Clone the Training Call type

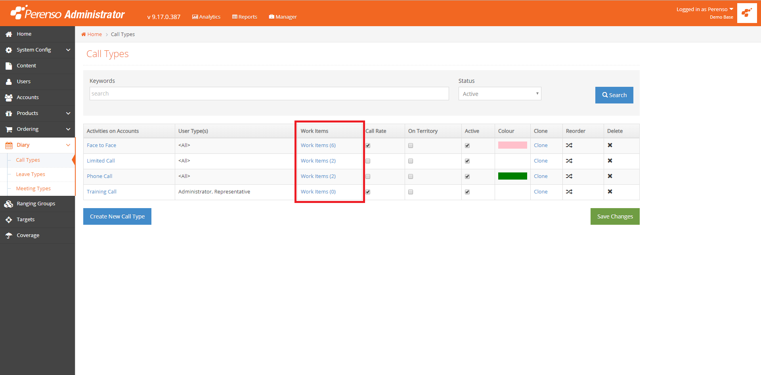pos(541,192)
